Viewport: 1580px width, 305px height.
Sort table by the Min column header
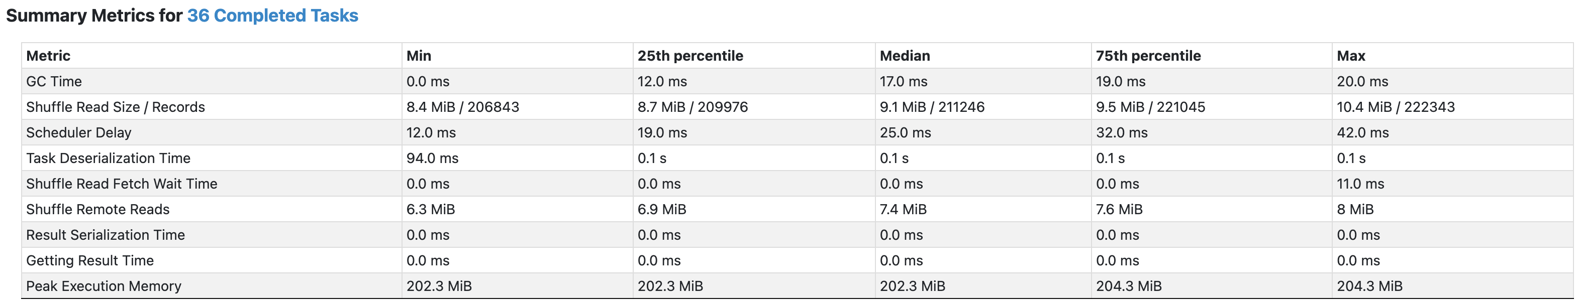point(418,56)
